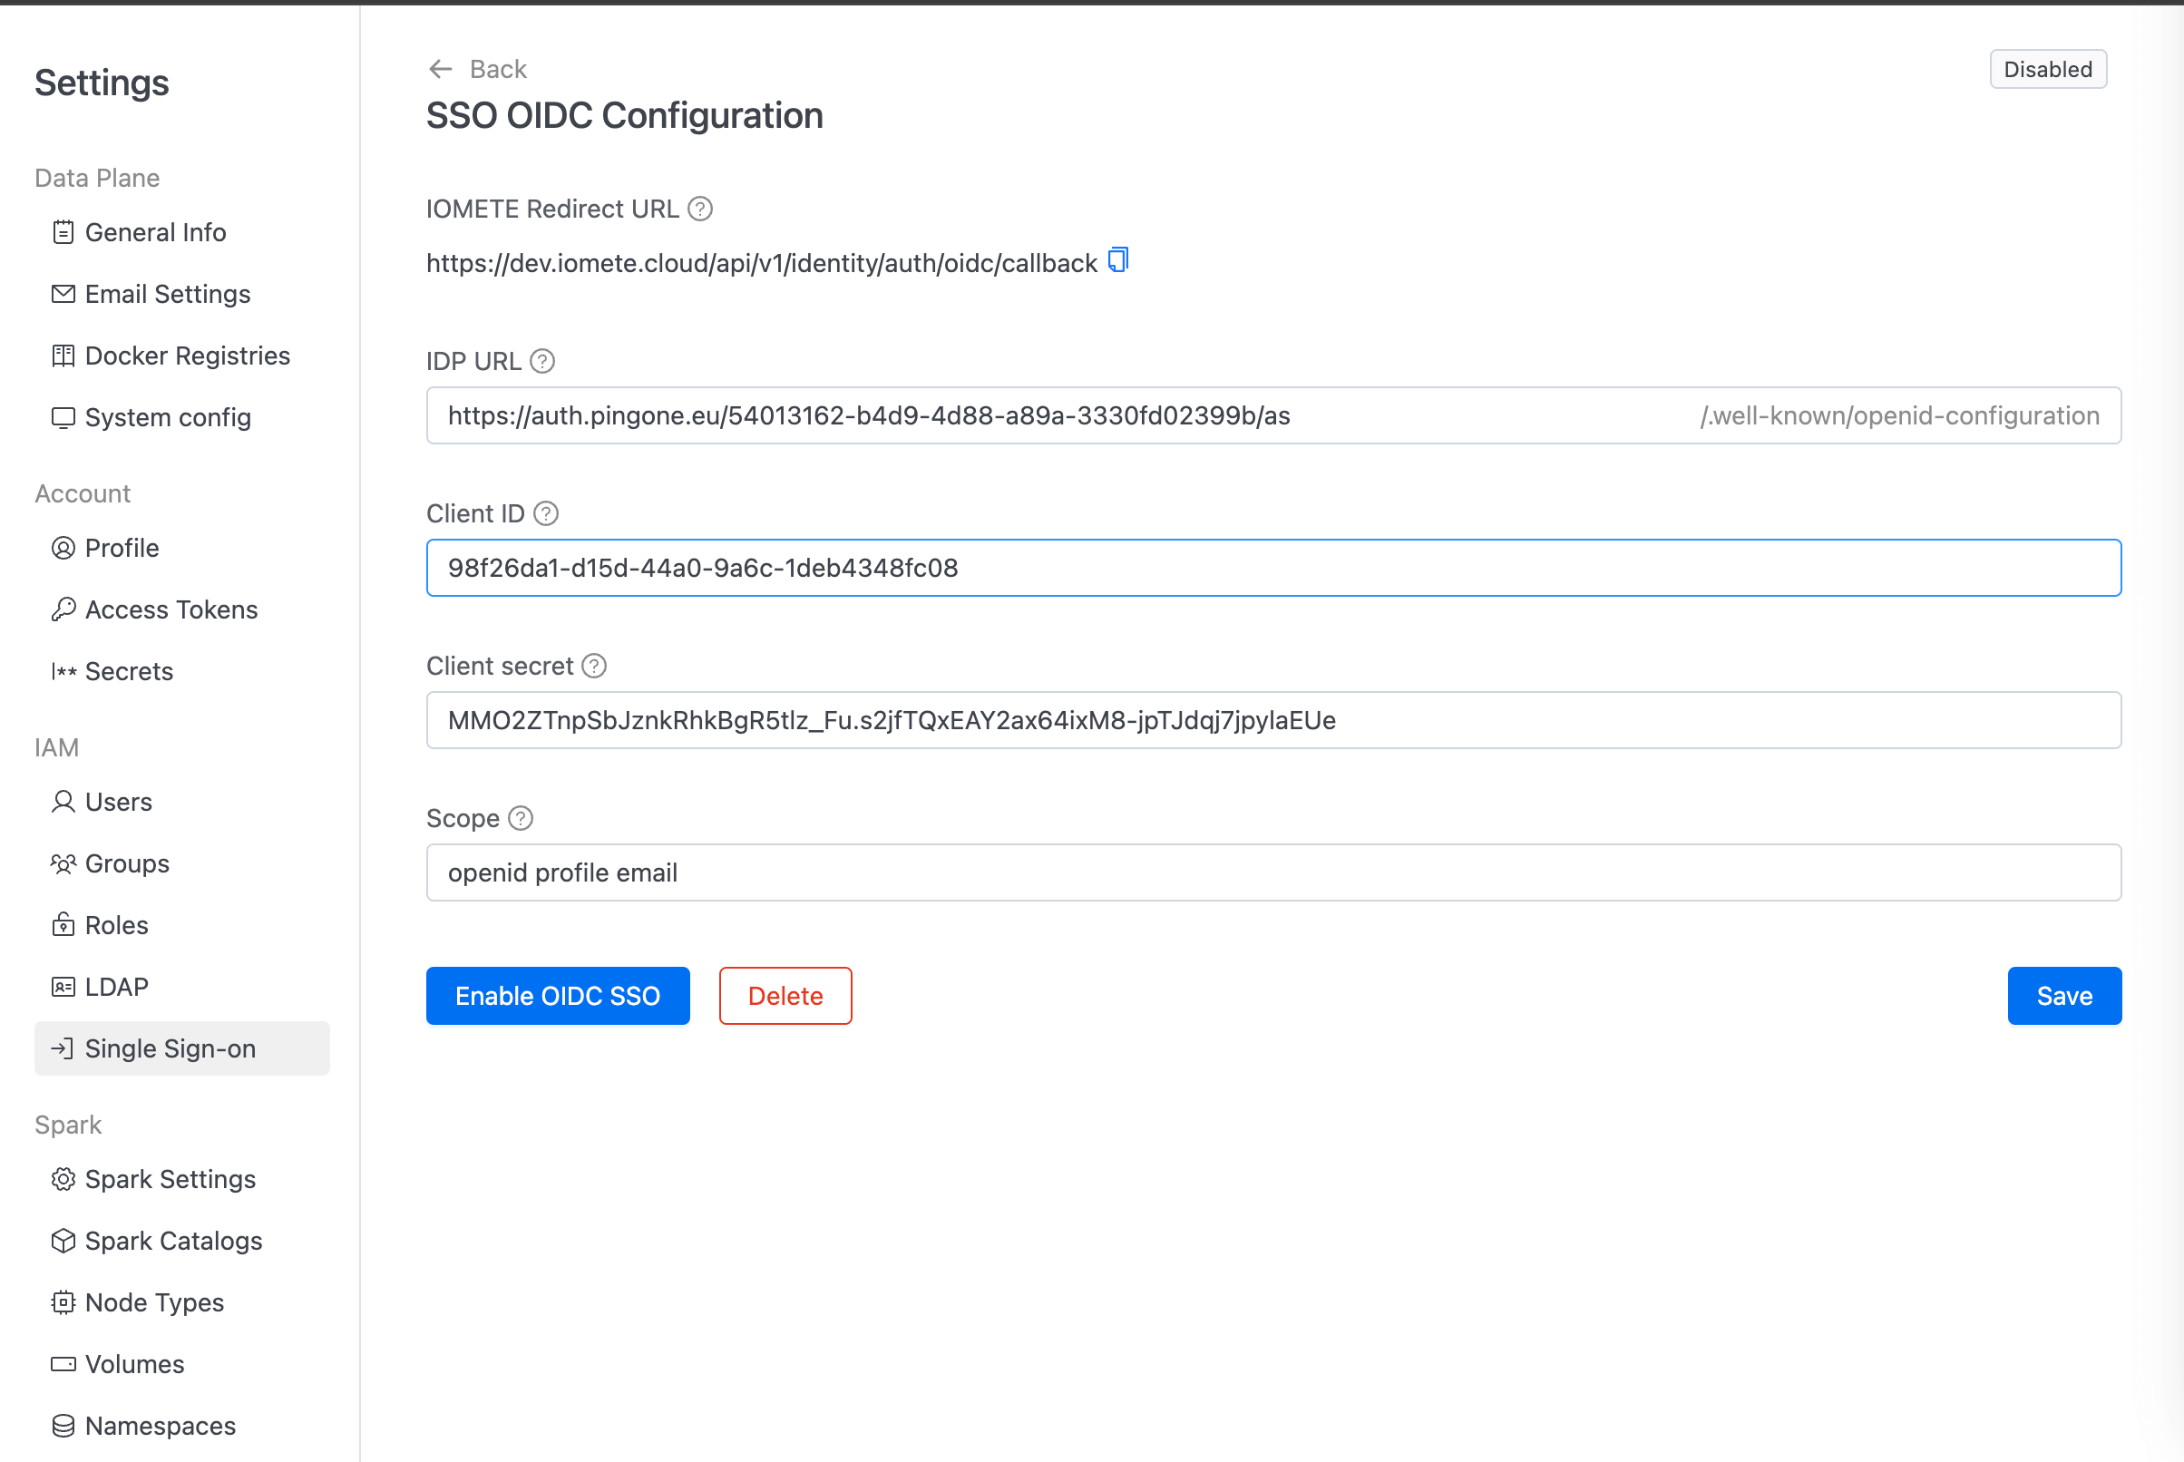
Task: Toggle the Disabled SSO status button
Action: 2051,69
